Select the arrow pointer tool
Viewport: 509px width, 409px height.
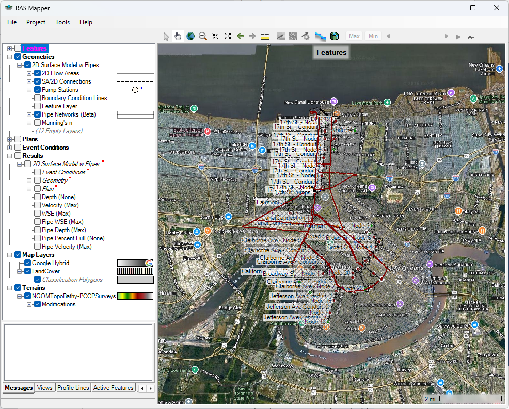(x=166, y=36)
